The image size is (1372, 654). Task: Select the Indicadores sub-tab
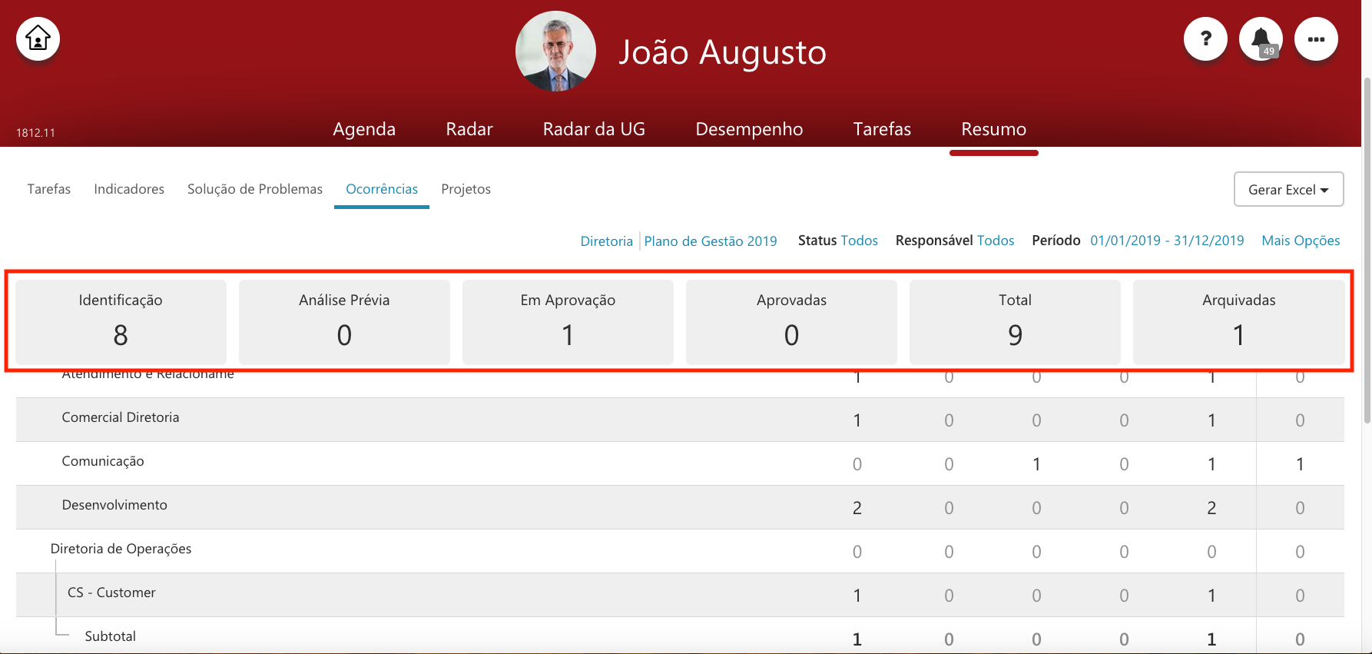point(129,189)
